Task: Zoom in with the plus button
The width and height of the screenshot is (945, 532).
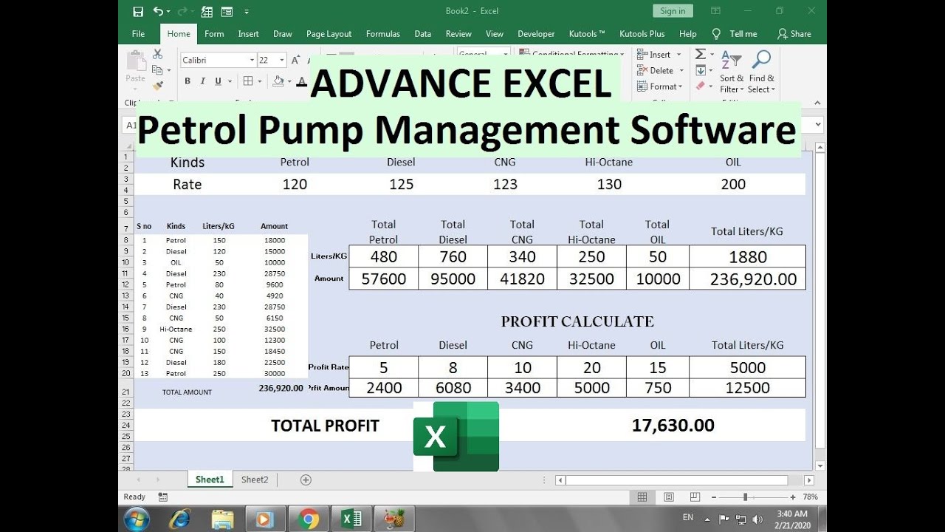Action: [x=793, y=497]
